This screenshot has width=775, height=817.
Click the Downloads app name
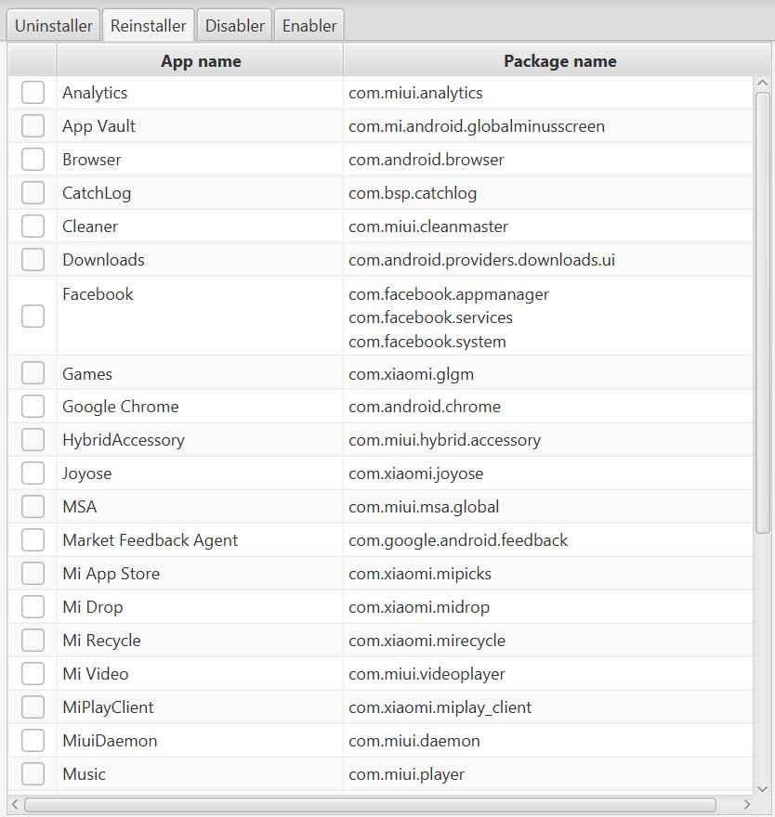[x=103, y=259]
